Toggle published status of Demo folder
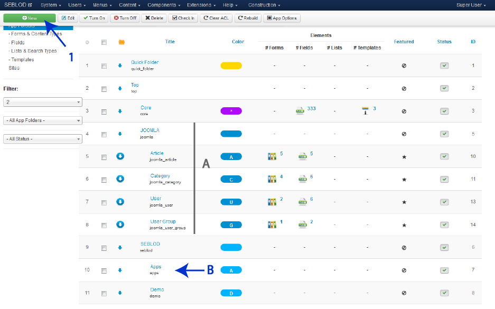The image size is (495, 309). (444, 293)
